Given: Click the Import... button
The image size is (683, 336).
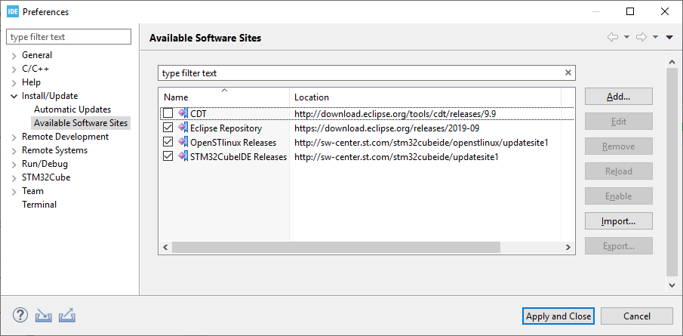Looking at the screenshot, I should pos(619,221).
